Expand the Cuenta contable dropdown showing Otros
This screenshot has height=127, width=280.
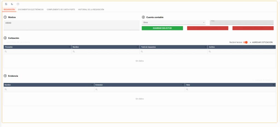tap(174, 23)
